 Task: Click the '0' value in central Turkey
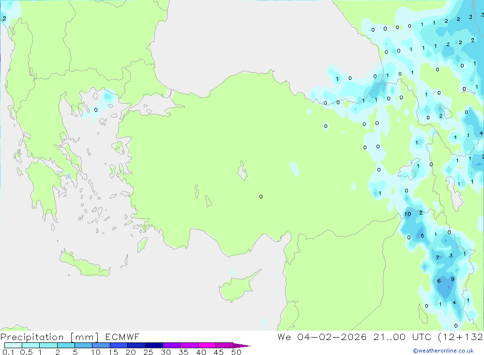(x=261, y=197)
